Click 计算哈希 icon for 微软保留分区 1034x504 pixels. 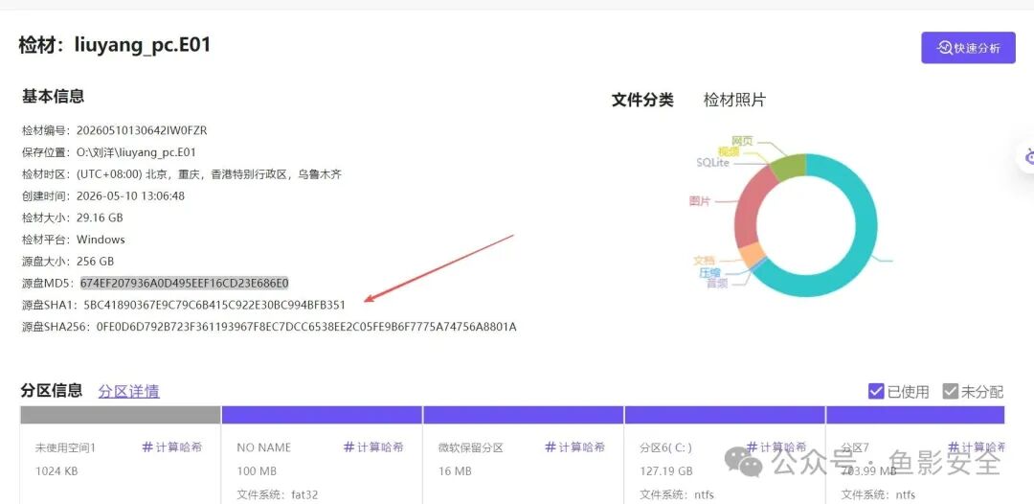(x=551, y=447)
